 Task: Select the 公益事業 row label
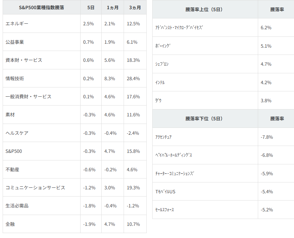tap(15, 42)
